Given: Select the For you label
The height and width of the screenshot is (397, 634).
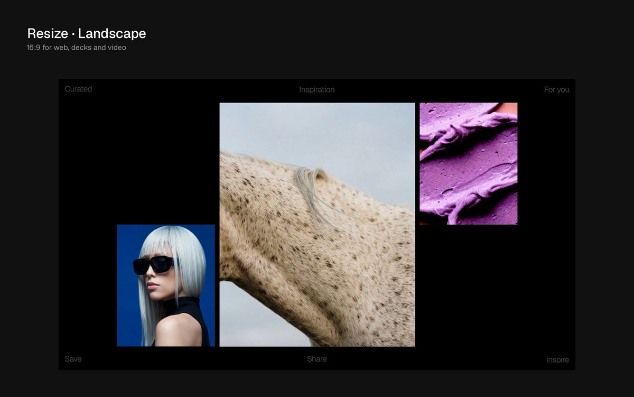Looking at the screenshot, I should [x=556, y=90].
